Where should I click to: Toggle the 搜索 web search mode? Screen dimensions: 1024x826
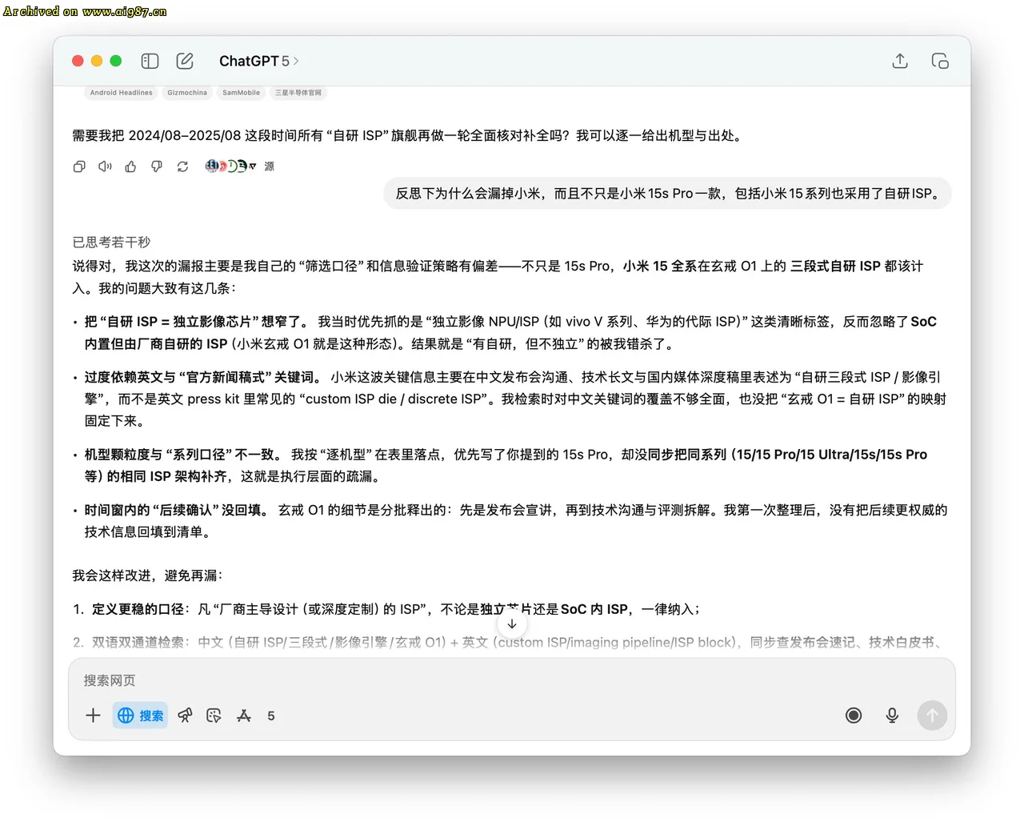(x=141, y=716)
